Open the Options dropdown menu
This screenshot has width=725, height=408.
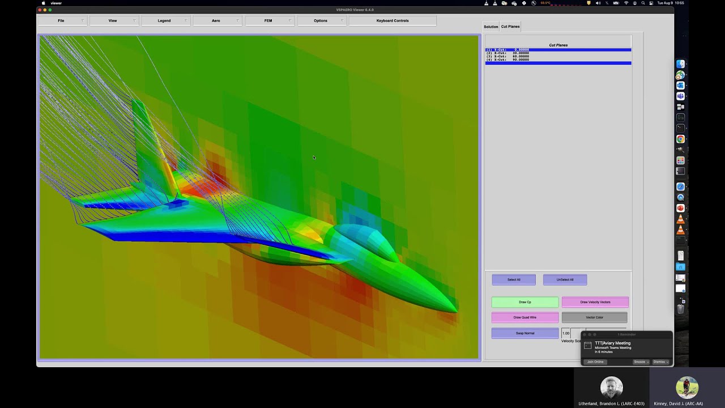tap(321, 20)
